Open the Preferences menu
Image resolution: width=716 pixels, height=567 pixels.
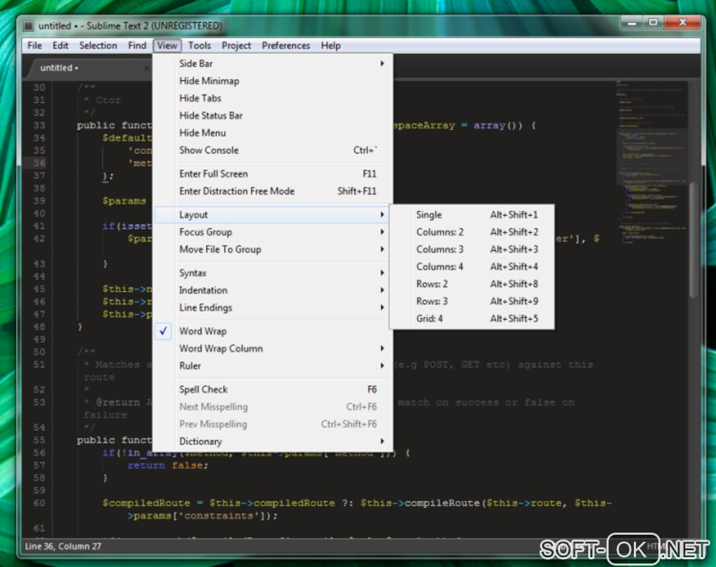pos(286,46)
